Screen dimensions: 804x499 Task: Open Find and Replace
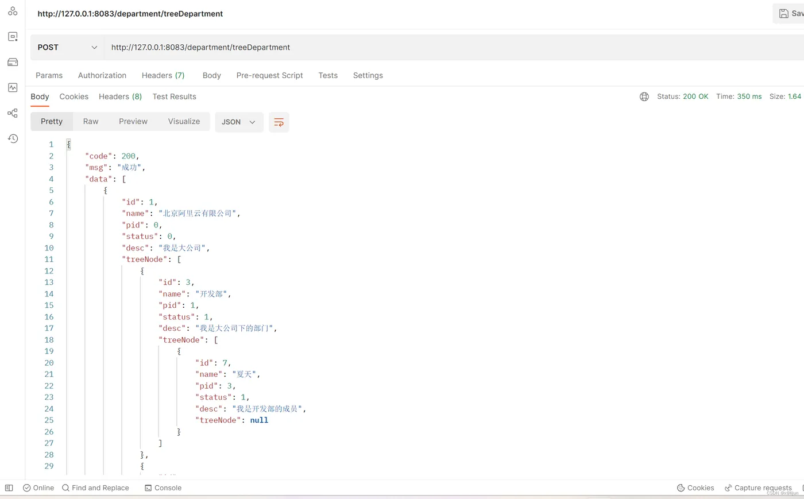coord(95,488)
